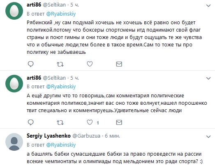215x168 pixels.
Task: Share second arti86 tweet via message envelope
Action: pos(119,122)
